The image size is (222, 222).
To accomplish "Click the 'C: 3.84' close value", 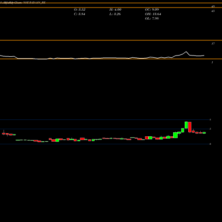I will (x=79, y=14).
